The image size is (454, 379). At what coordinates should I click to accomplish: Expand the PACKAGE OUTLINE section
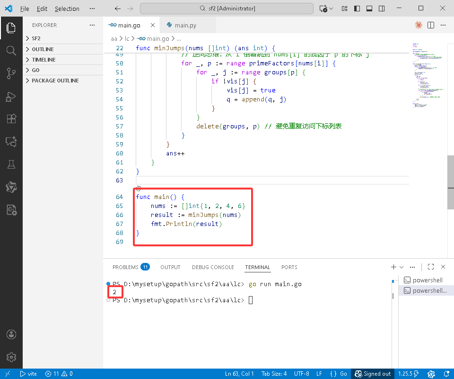(x=63, y=81)
